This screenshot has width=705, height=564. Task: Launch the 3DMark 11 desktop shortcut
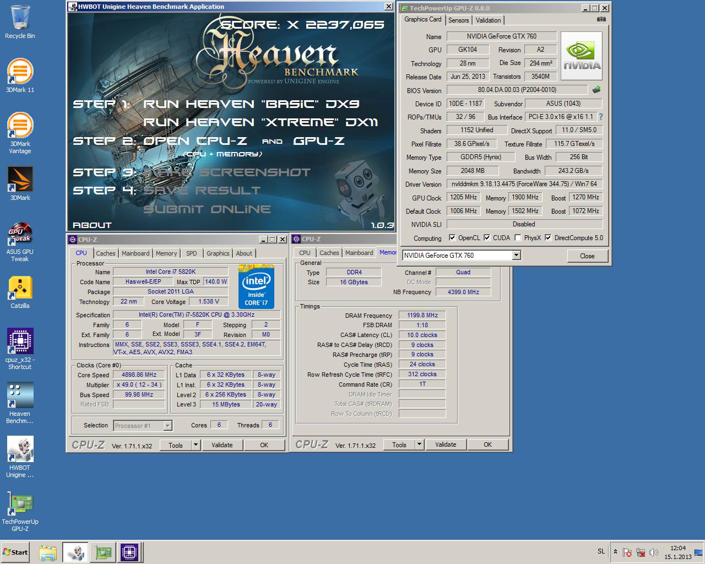[x=20, y=75]
